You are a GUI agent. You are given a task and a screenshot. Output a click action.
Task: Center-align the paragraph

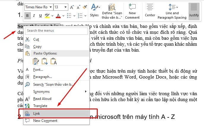150,11
